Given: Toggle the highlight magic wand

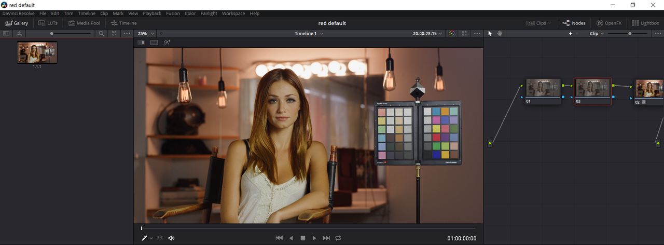Looking at the screenshot, I should [x=167, y=43].
